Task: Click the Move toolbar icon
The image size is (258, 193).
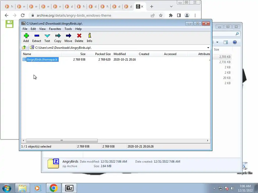Action: coord(68,38)
